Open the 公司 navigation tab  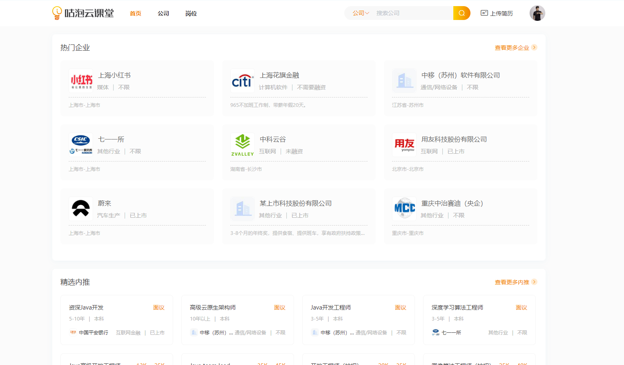click(163, 13)
